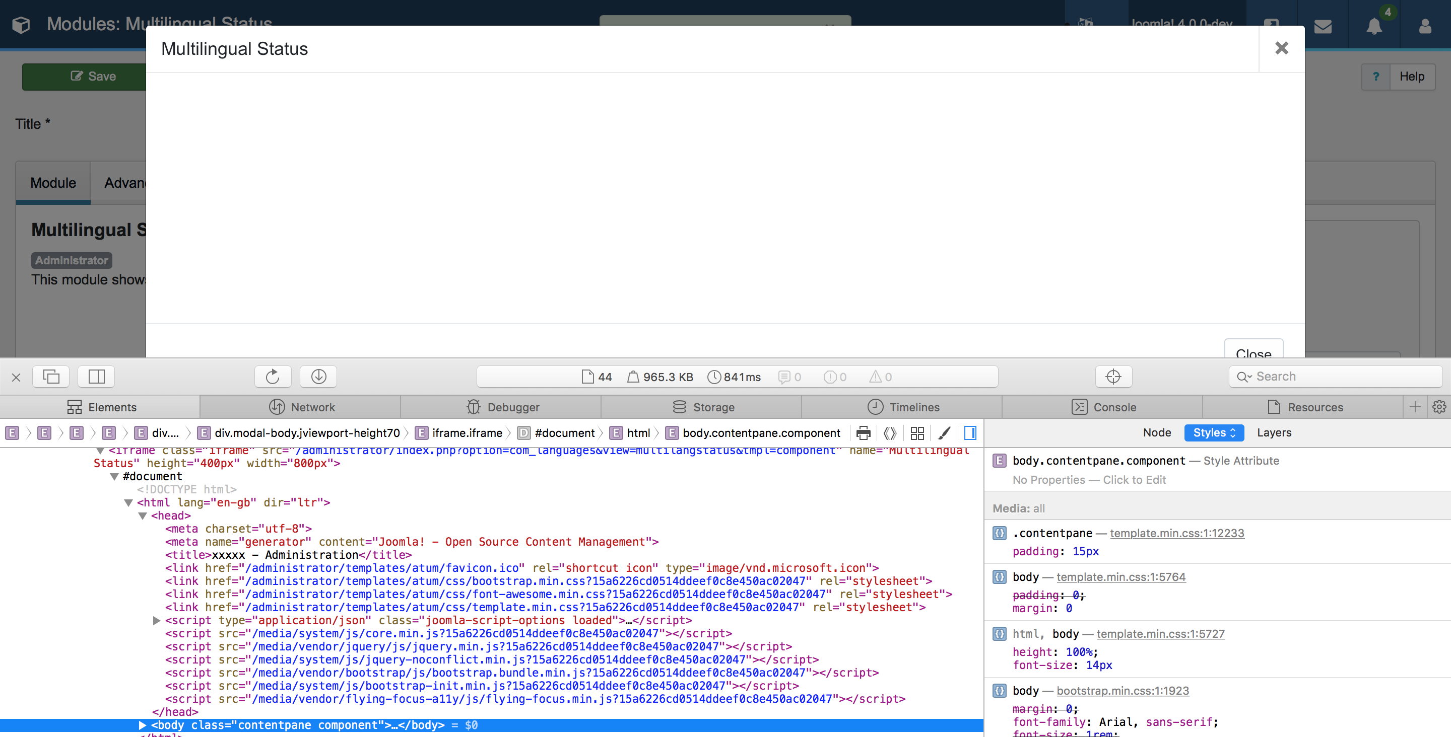Screen dimensions: 1451x737
Task: Toggle the details sidebar visibility
Action: pyautogui.click(x=970, y=433)
